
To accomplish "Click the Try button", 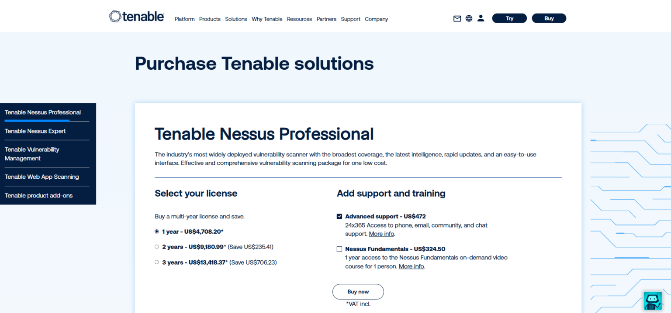I will click(509, 18).
